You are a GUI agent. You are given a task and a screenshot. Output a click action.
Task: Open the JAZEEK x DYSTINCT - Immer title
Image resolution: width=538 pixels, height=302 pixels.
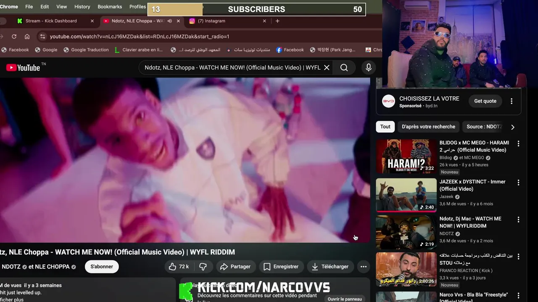[x=472, y=185]
